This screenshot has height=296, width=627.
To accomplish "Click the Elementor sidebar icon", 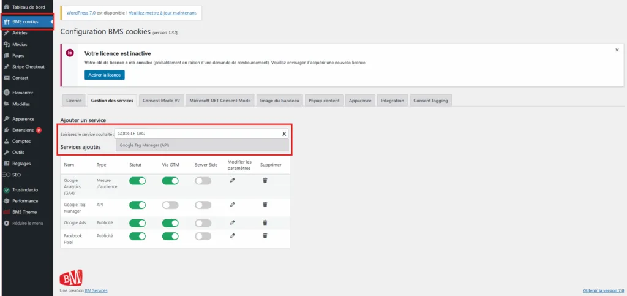I will click(6, 93).
